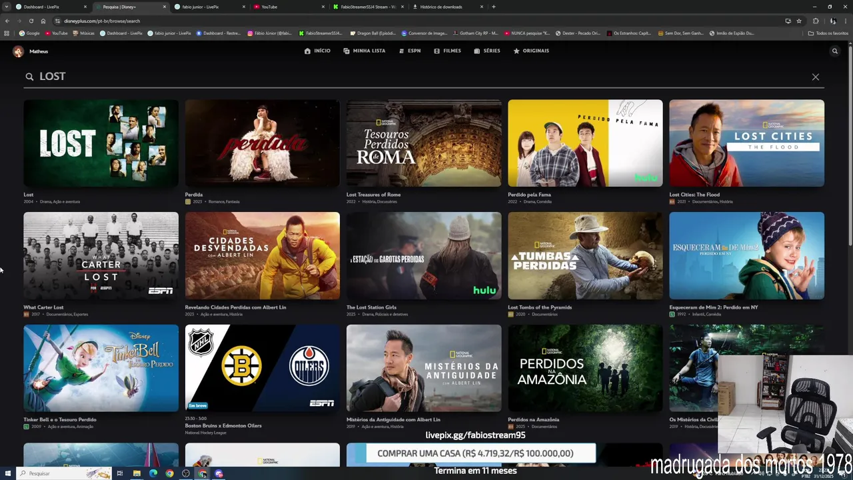Open the Perdida movie thumbnail
Viewport: 853px width, 480px height.
tap(263, 143)
